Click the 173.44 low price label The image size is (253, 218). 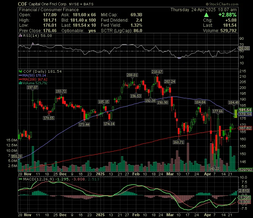pyautogui.click(x=84, y=125)
